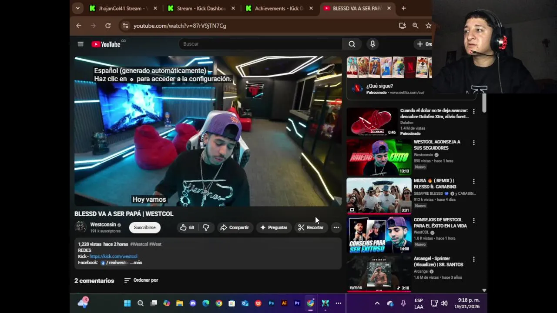
Task: Start voice search with microphone icon
Action: pyautogui.click(x=372, y=44)
